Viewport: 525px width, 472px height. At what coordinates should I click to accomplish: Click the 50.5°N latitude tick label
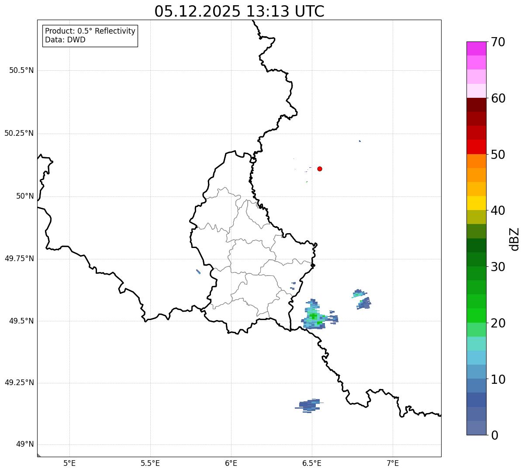point(21,70)
